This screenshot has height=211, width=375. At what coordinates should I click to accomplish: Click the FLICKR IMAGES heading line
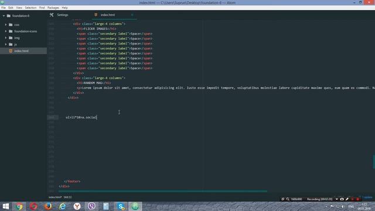click(x=96, y=29)
